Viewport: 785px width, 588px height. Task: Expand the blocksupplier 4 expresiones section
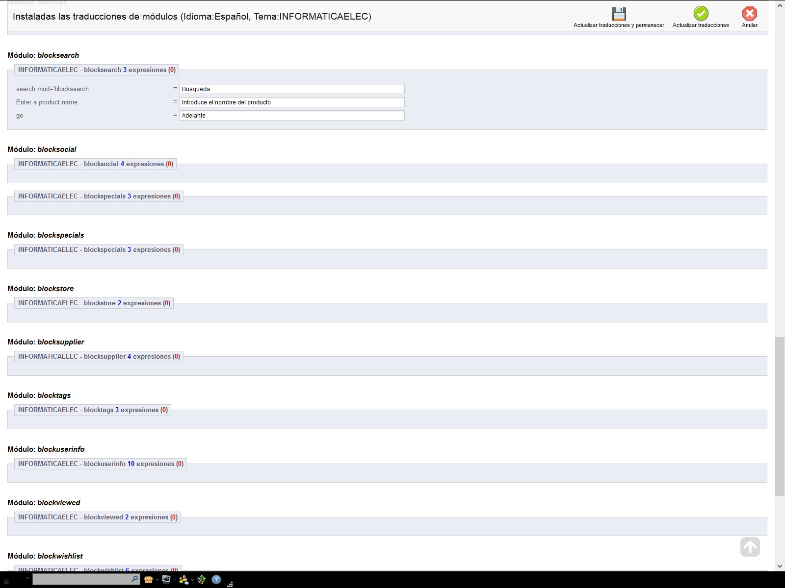[99, 356]
